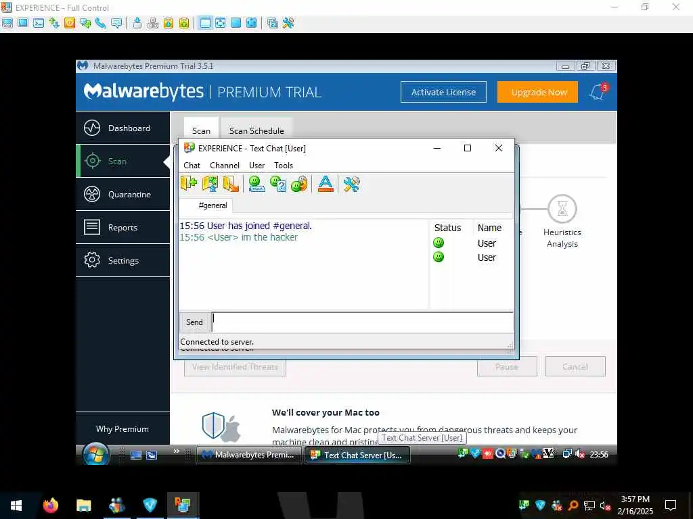
Task: Click the blue phone call icon in top toolbar
Action: (101, 23)
